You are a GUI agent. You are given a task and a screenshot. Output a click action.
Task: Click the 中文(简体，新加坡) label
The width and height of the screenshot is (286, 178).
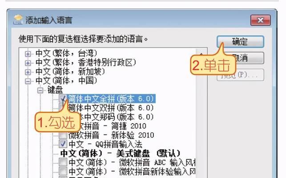[x=70, y=72]
